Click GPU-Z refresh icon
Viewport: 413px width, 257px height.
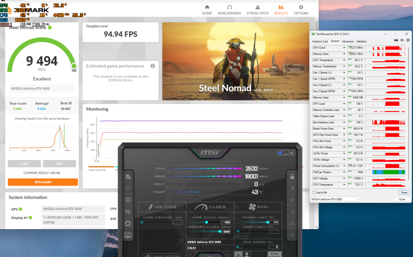point(402,40)
